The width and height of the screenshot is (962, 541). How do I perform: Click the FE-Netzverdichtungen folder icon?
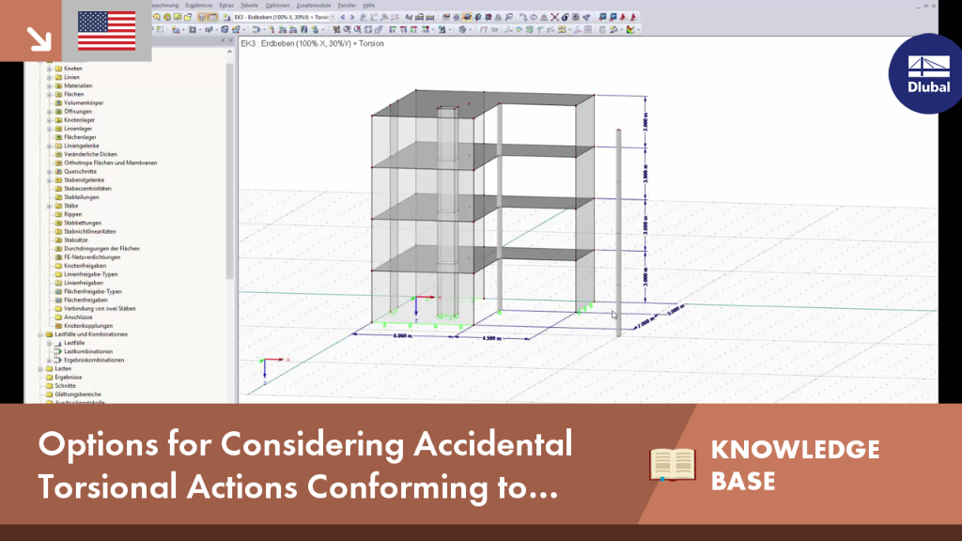click(x=58, y=257)
